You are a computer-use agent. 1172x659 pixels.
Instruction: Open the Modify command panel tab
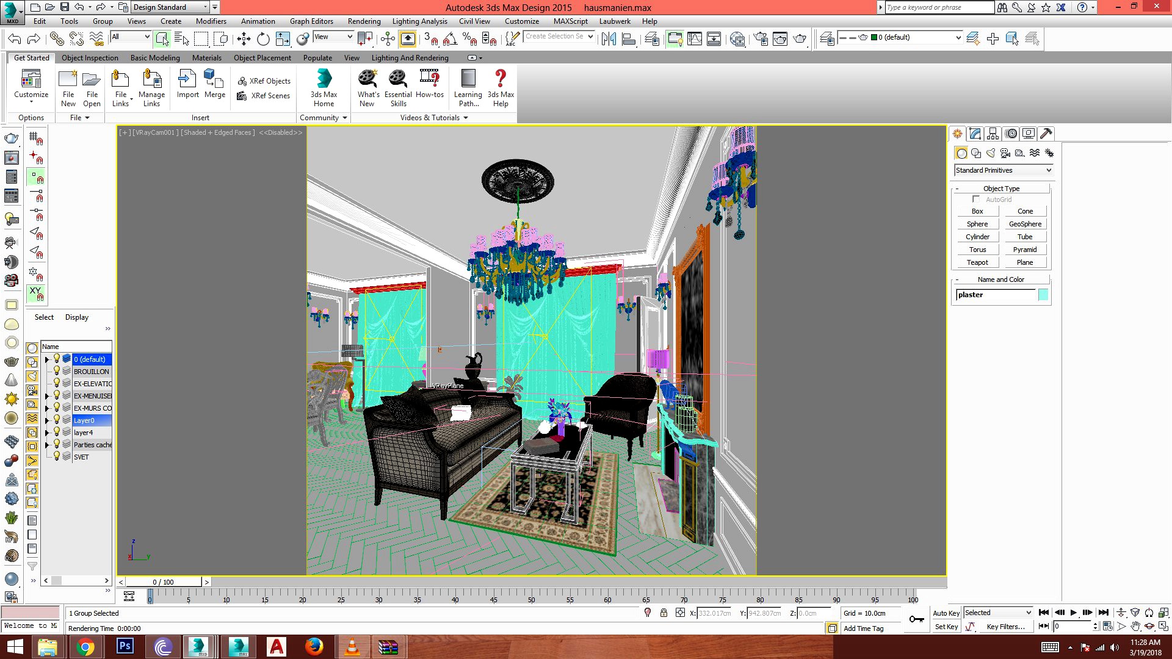pyautogui.click(x=975, y=134)
